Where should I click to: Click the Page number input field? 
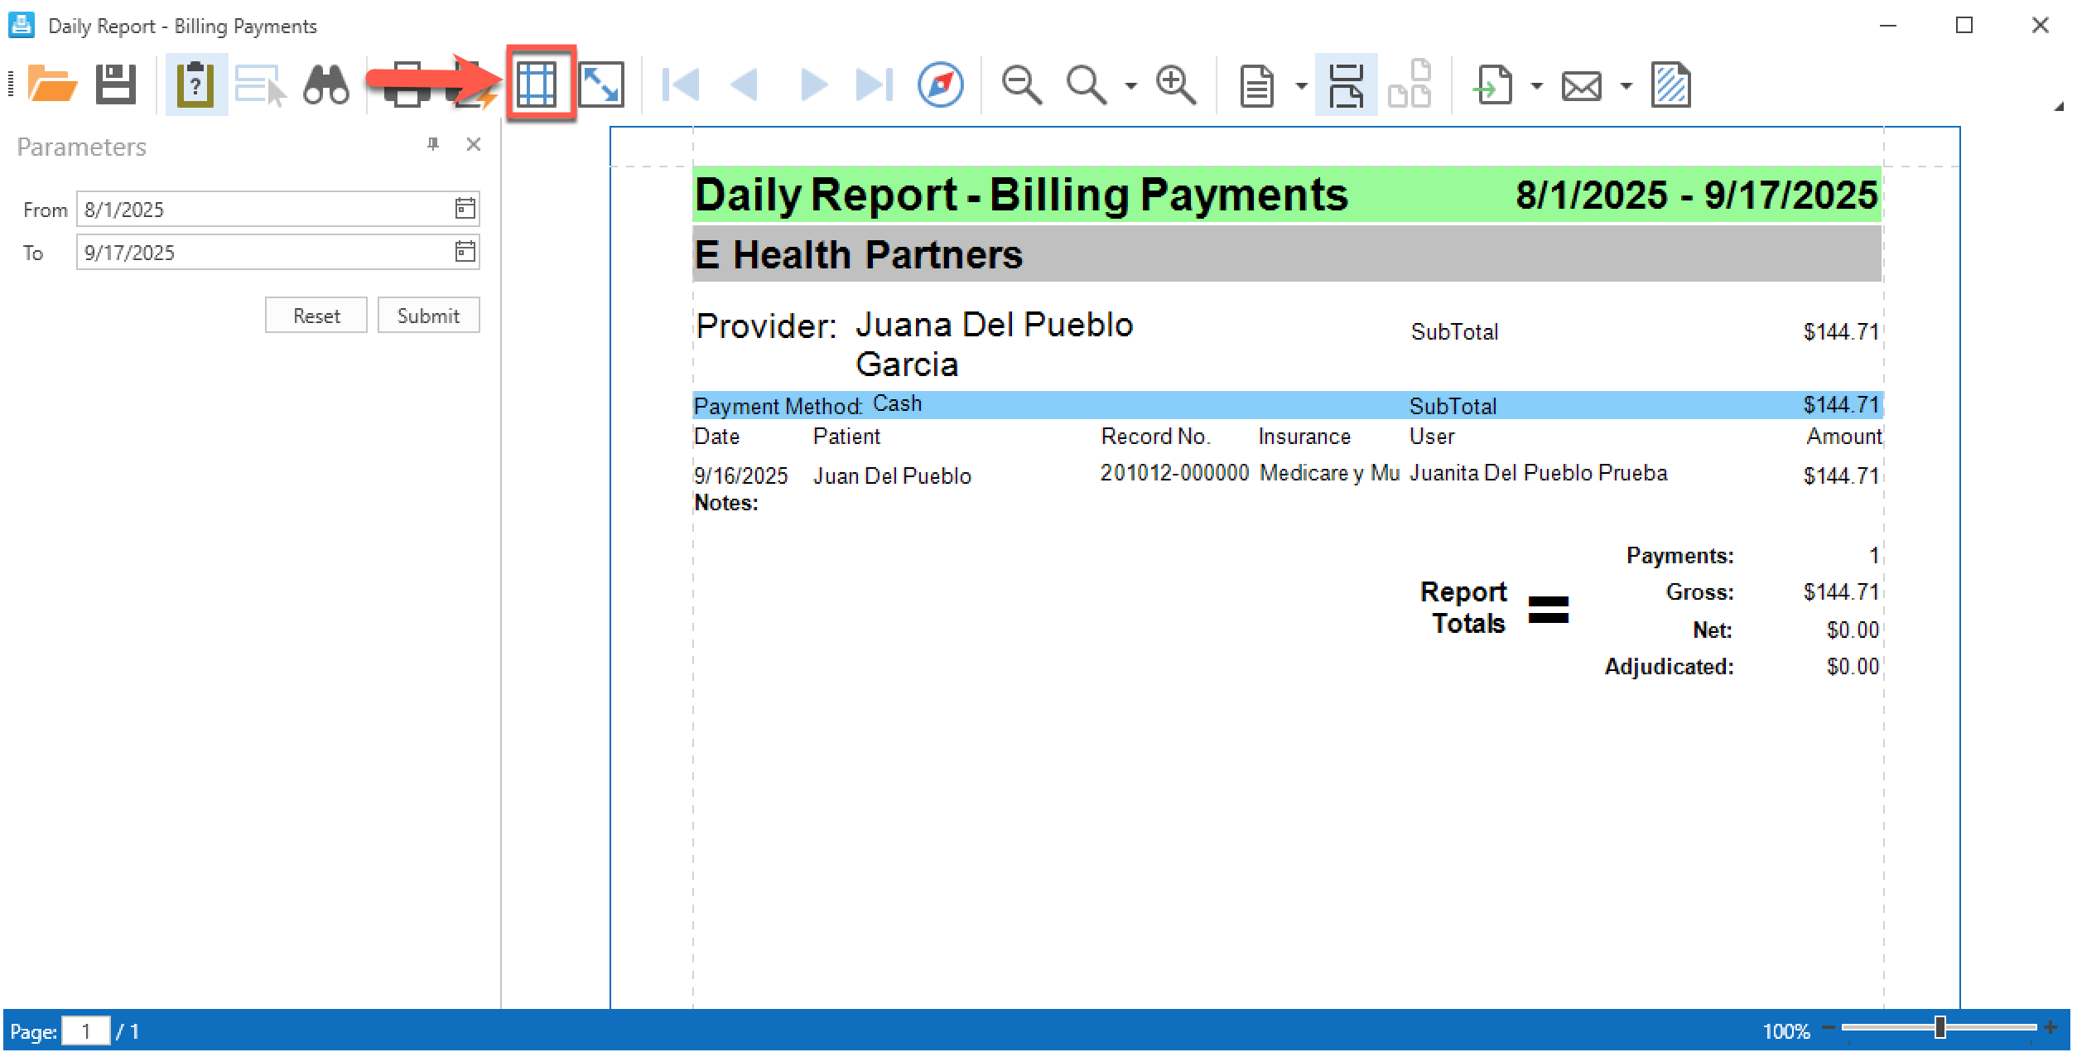tap(86, 1031)
